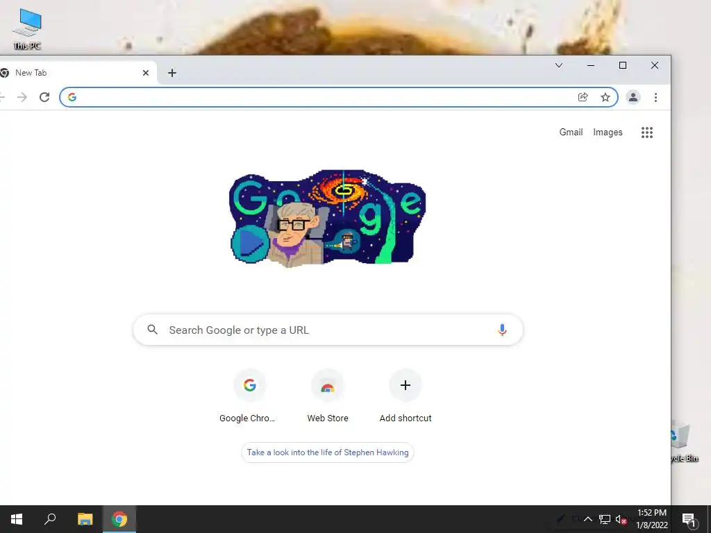The image size is (711, 533).
Task: Open File Explorer from the taskbar
Action: tap(85, 519)
